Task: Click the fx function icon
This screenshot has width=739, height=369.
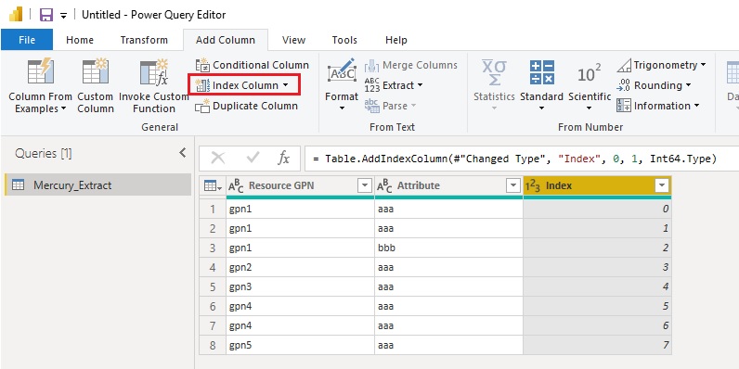Action: pyautogui.click(x=283, y=159)
